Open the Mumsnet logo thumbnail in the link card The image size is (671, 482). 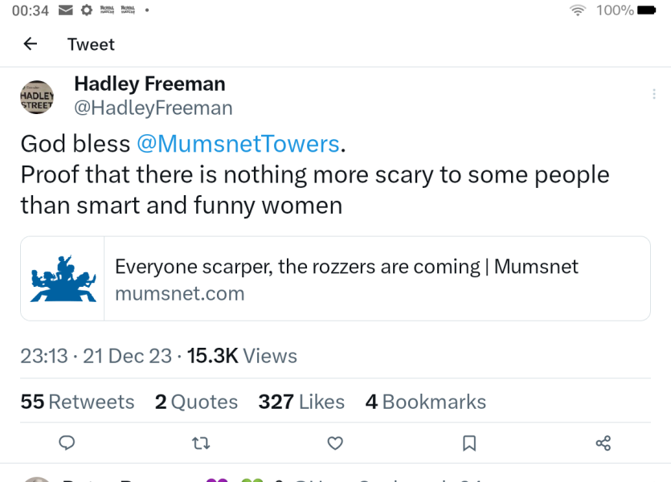[x=62, y=278]
